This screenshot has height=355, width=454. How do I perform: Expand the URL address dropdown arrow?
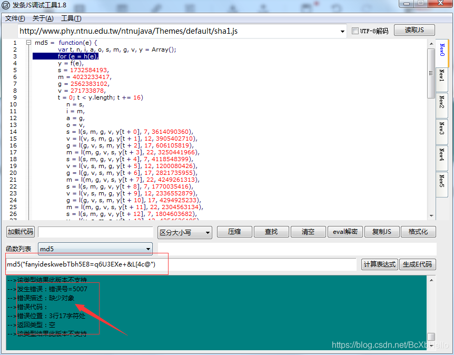tap(342, 31)
